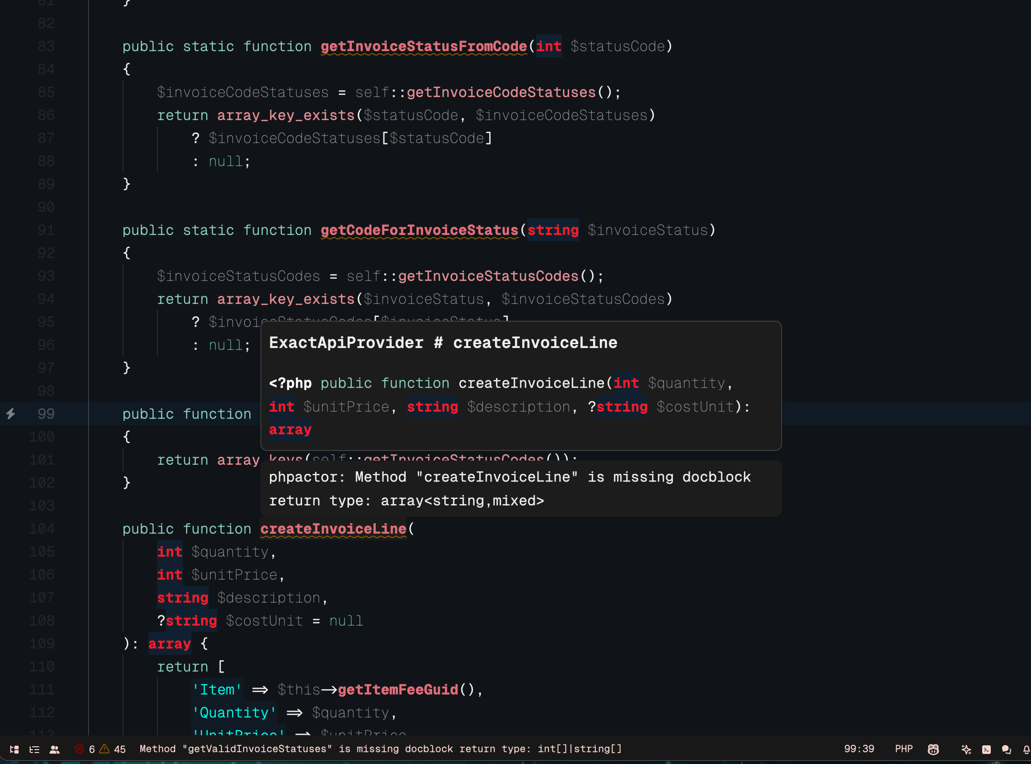Click the getInvoiceStatusFromCode function name
The width and height of the screenshot is (1031, 764).
coord(424,46)
